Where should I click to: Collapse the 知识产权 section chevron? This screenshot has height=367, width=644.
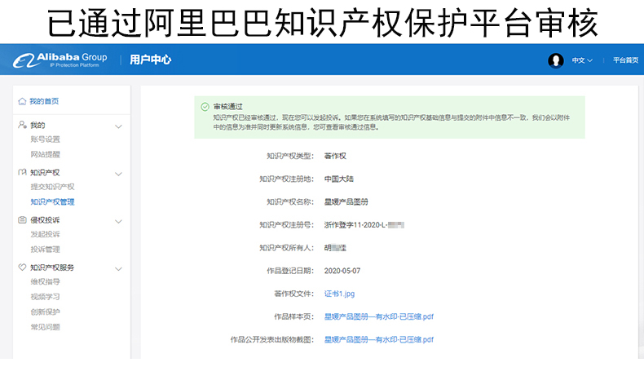click(x=118, y=174)
